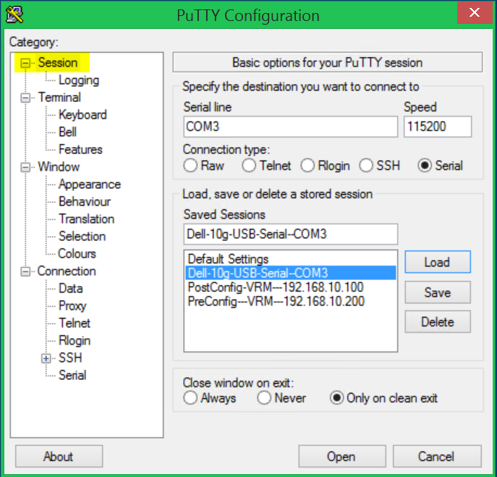The image size is (497, 477).
Task: Close the PuTTY Configuration window
Action: (475, 13)
